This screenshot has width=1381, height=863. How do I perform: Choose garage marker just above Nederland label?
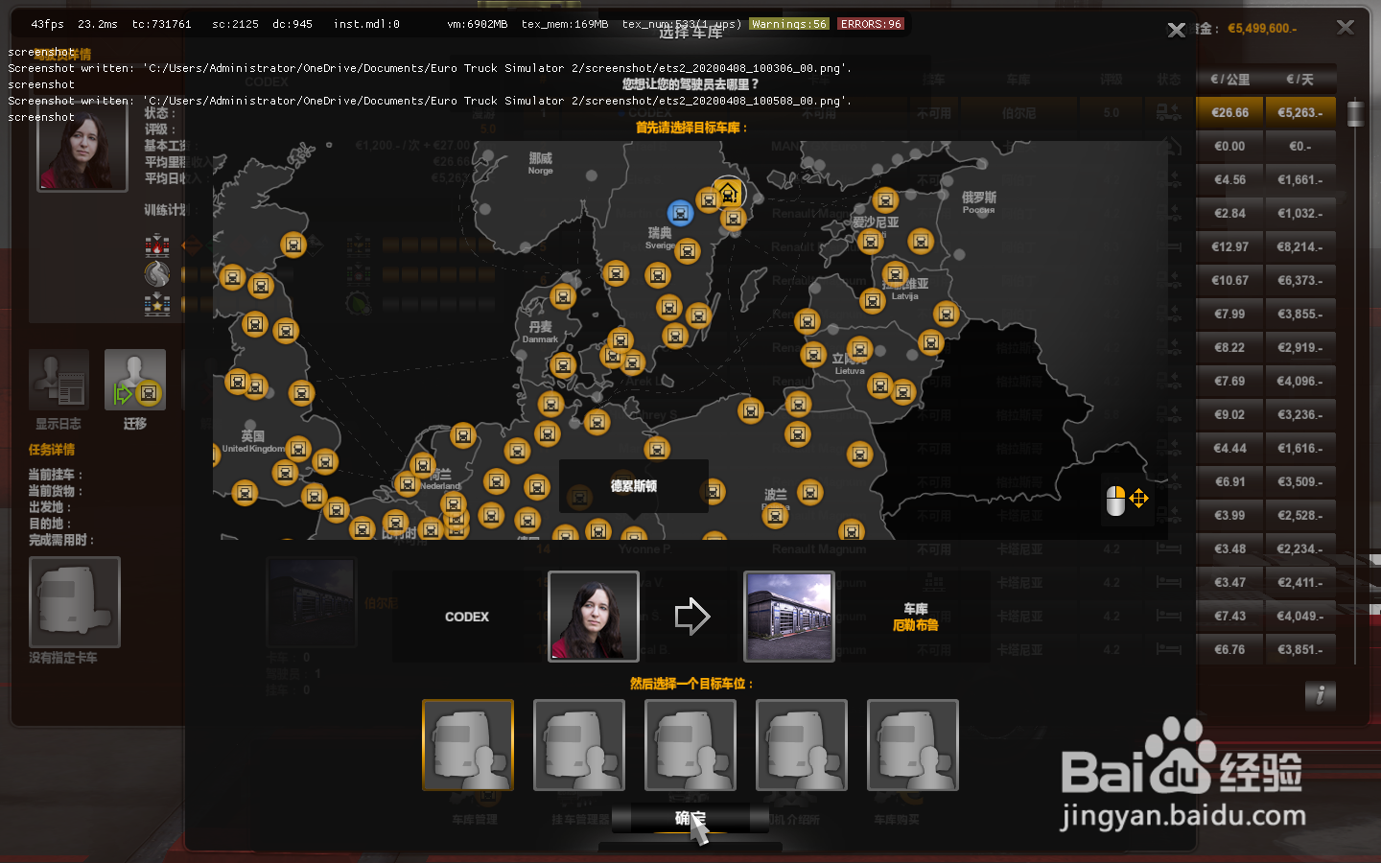423,466
